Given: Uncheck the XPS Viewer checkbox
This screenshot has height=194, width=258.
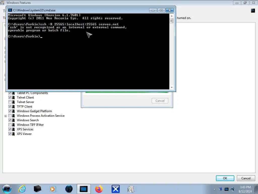Looking at the screenshot, I should (10, 134).
